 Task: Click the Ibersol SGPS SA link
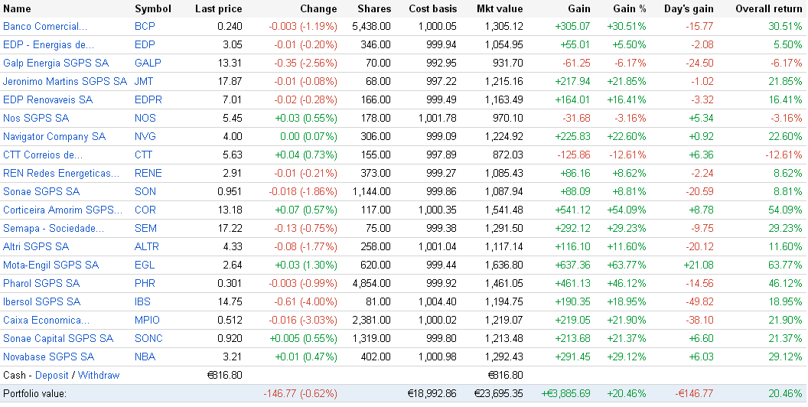click(x=41, y=301)
